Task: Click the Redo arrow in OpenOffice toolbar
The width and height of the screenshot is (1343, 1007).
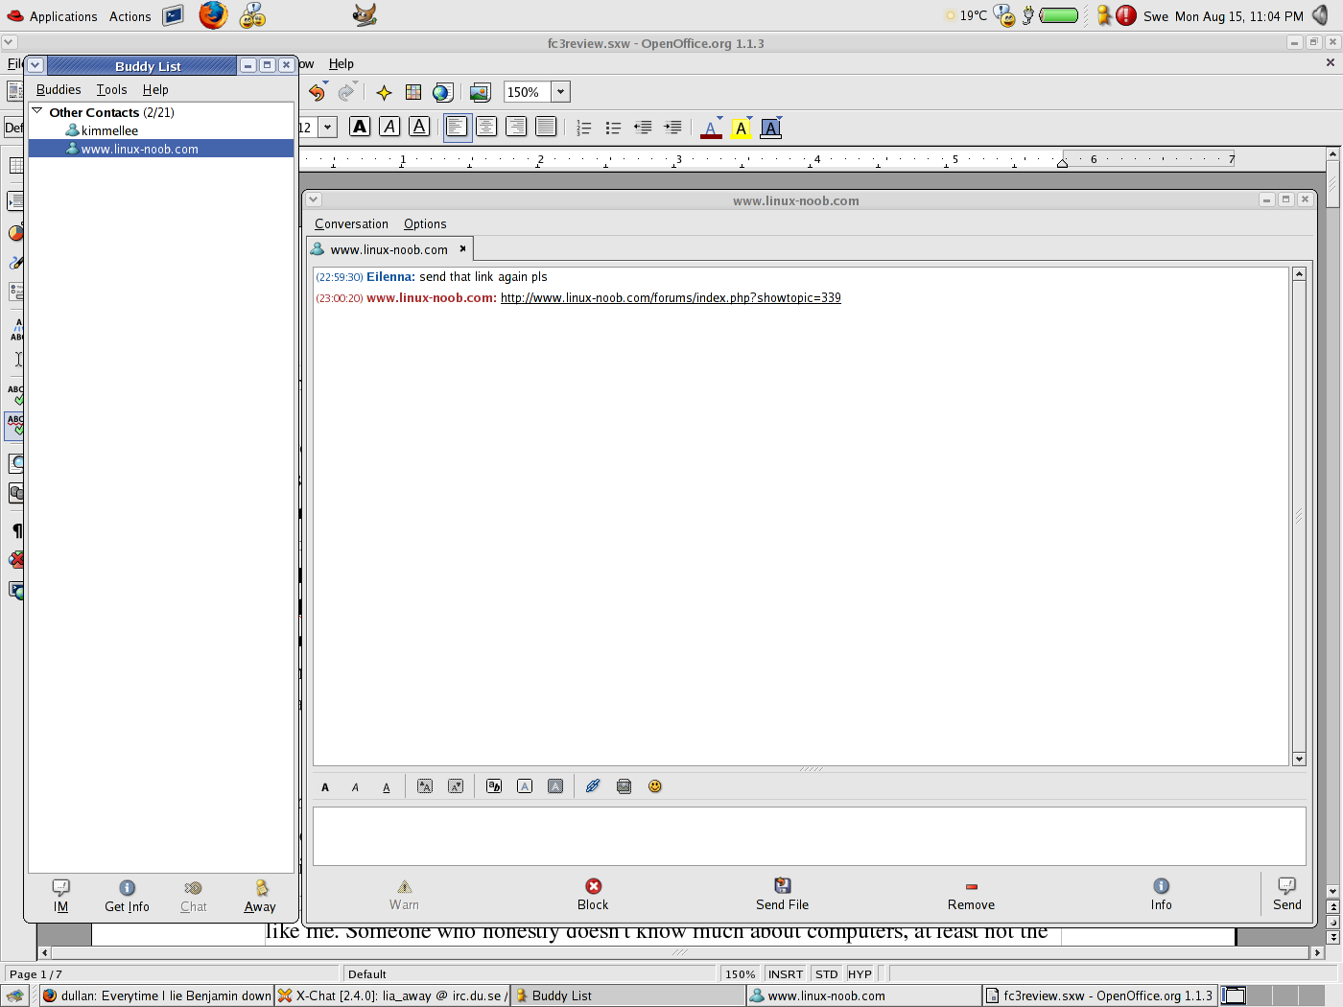Action: [346, 92]
